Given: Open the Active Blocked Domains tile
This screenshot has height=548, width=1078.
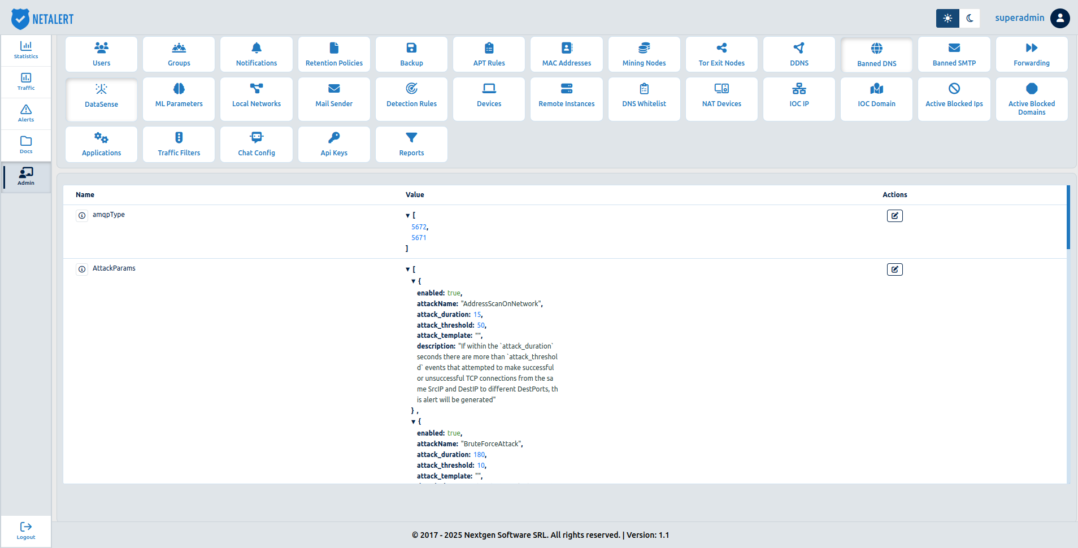Looking at the screenshot, I should [1032, 99].
